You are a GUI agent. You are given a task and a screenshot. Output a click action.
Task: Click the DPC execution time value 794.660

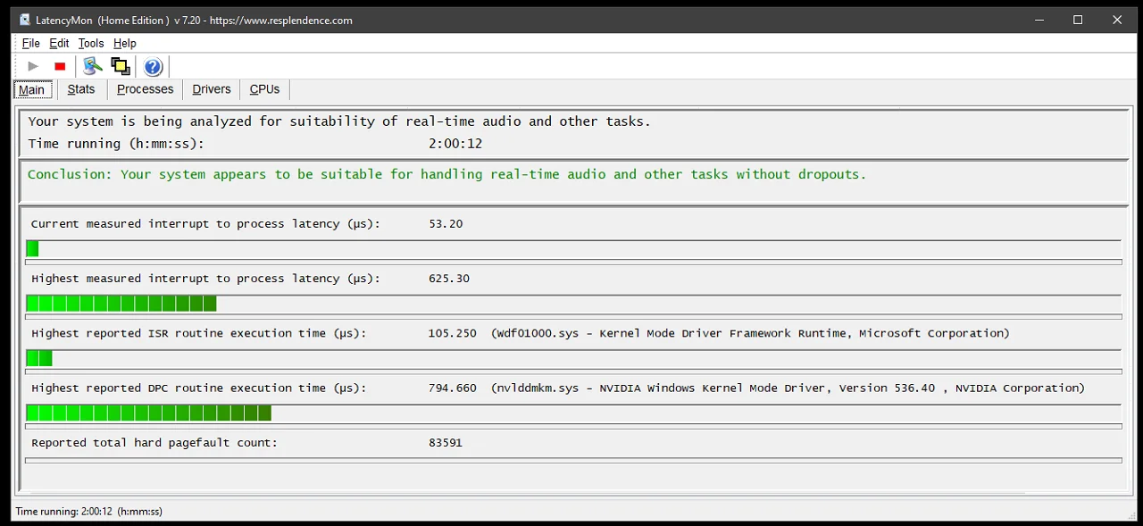coord(453,388)
